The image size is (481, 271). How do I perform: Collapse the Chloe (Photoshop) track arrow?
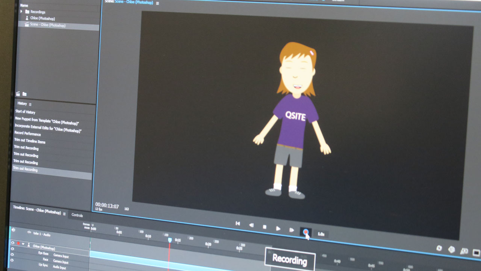(x=23, y=244)
